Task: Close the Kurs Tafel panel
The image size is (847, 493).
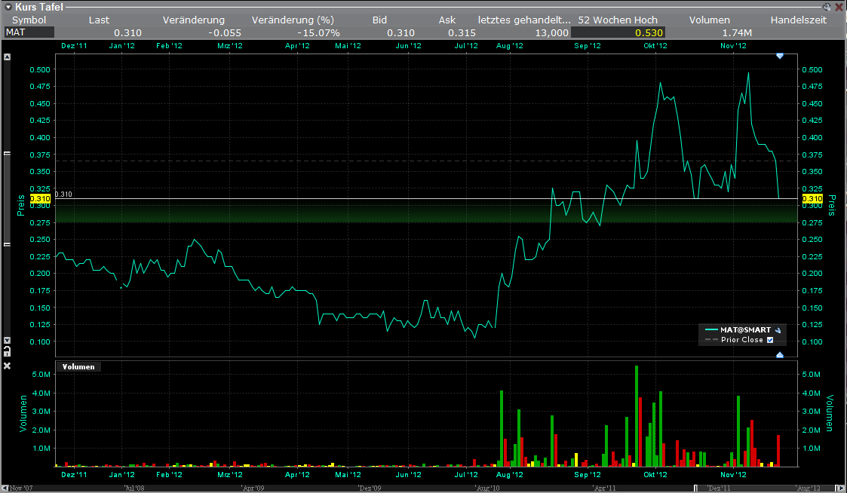Action: (x=839, y=7)
